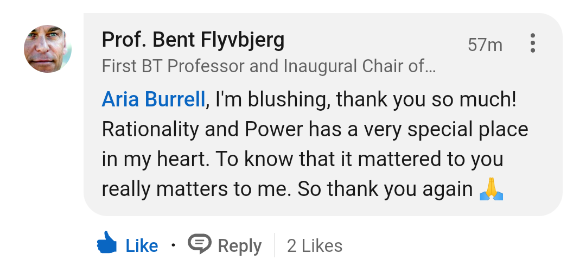Image resolution: width=586 pixels, height=272 pixels.
Task: Click the folded hands emoji
Action: tap(492, 189)
